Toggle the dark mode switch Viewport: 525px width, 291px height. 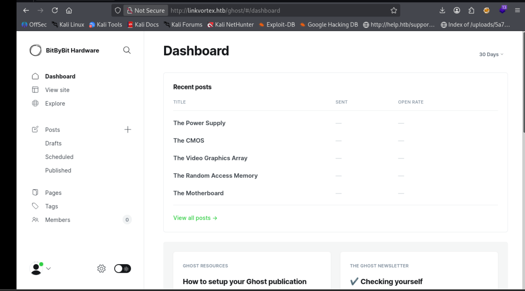tap(122, 269)
